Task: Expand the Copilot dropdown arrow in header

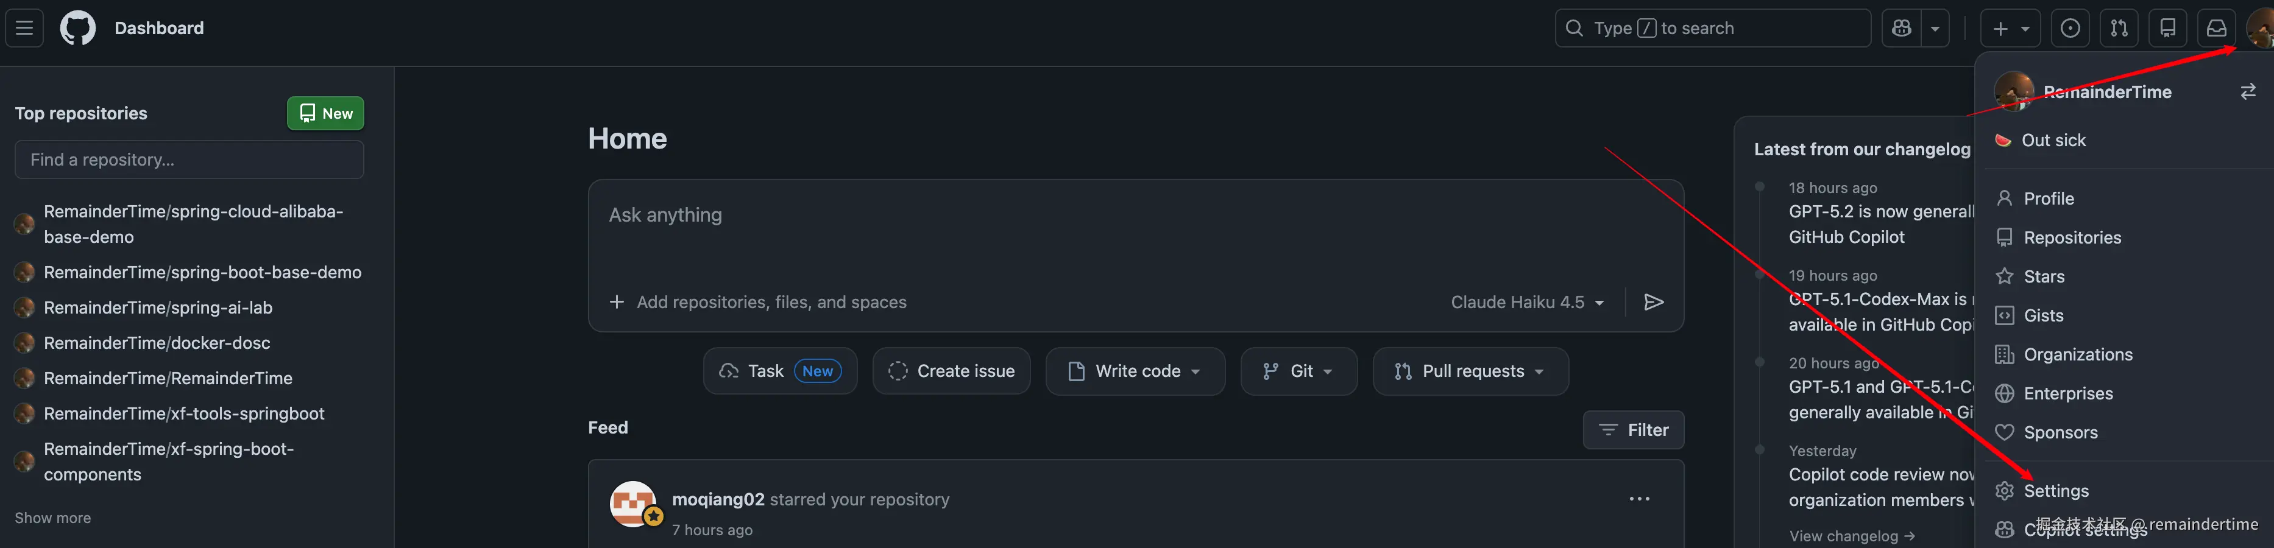Action: 1935,28
